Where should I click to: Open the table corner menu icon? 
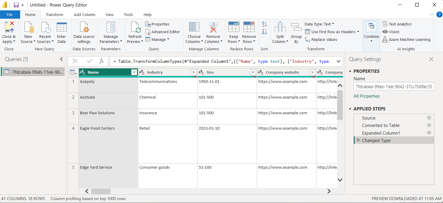click(73, 72)
